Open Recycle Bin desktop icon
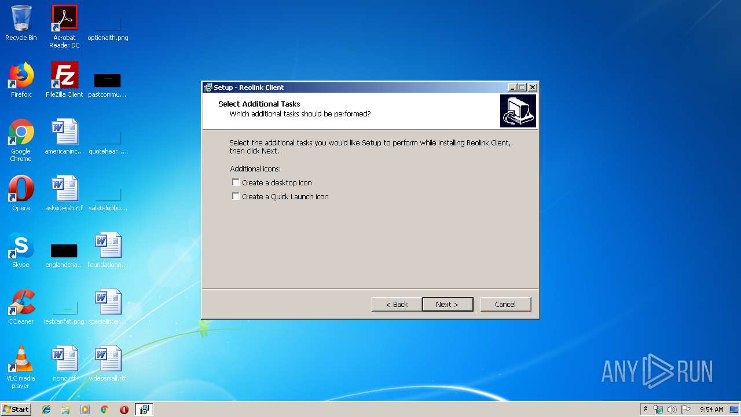Screen dimensions: 741x417 (21, 23)
